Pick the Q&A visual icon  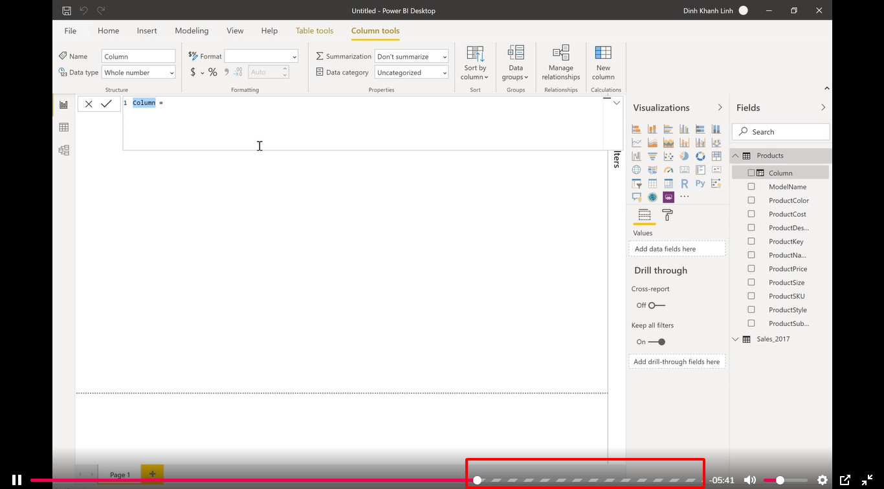(x=636, y=197)
